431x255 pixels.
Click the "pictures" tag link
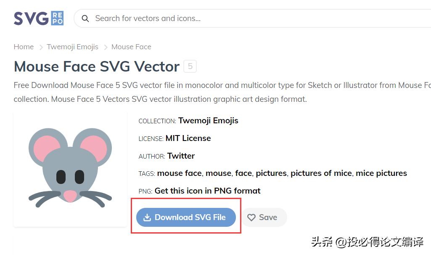point(271,173)
